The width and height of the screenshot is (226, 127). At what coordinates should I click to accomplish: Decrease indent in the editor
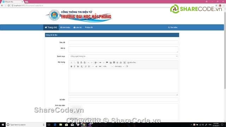click(93, 66)
